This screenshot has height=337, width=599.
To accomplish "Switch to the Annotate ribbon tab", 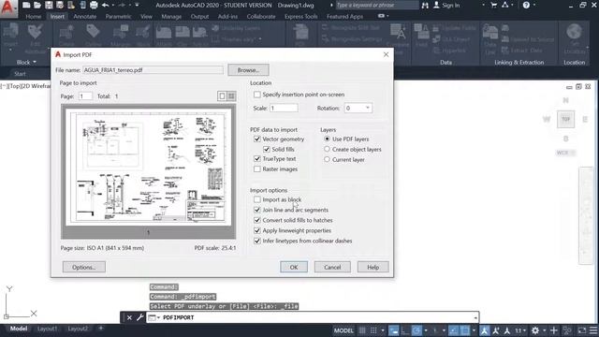I will tap(85, 17).
